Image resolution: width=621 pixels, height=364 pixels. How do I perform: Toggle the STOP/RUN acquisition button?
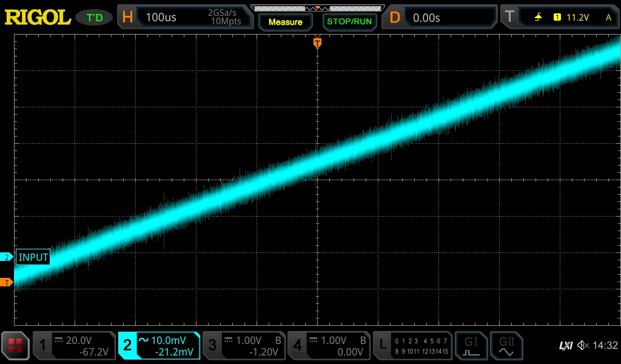(x=349, y=22)
